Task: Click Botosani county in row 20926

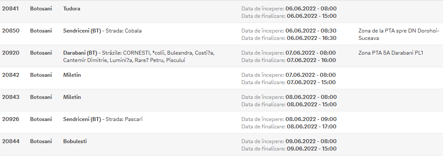Action: click(41, 119)
